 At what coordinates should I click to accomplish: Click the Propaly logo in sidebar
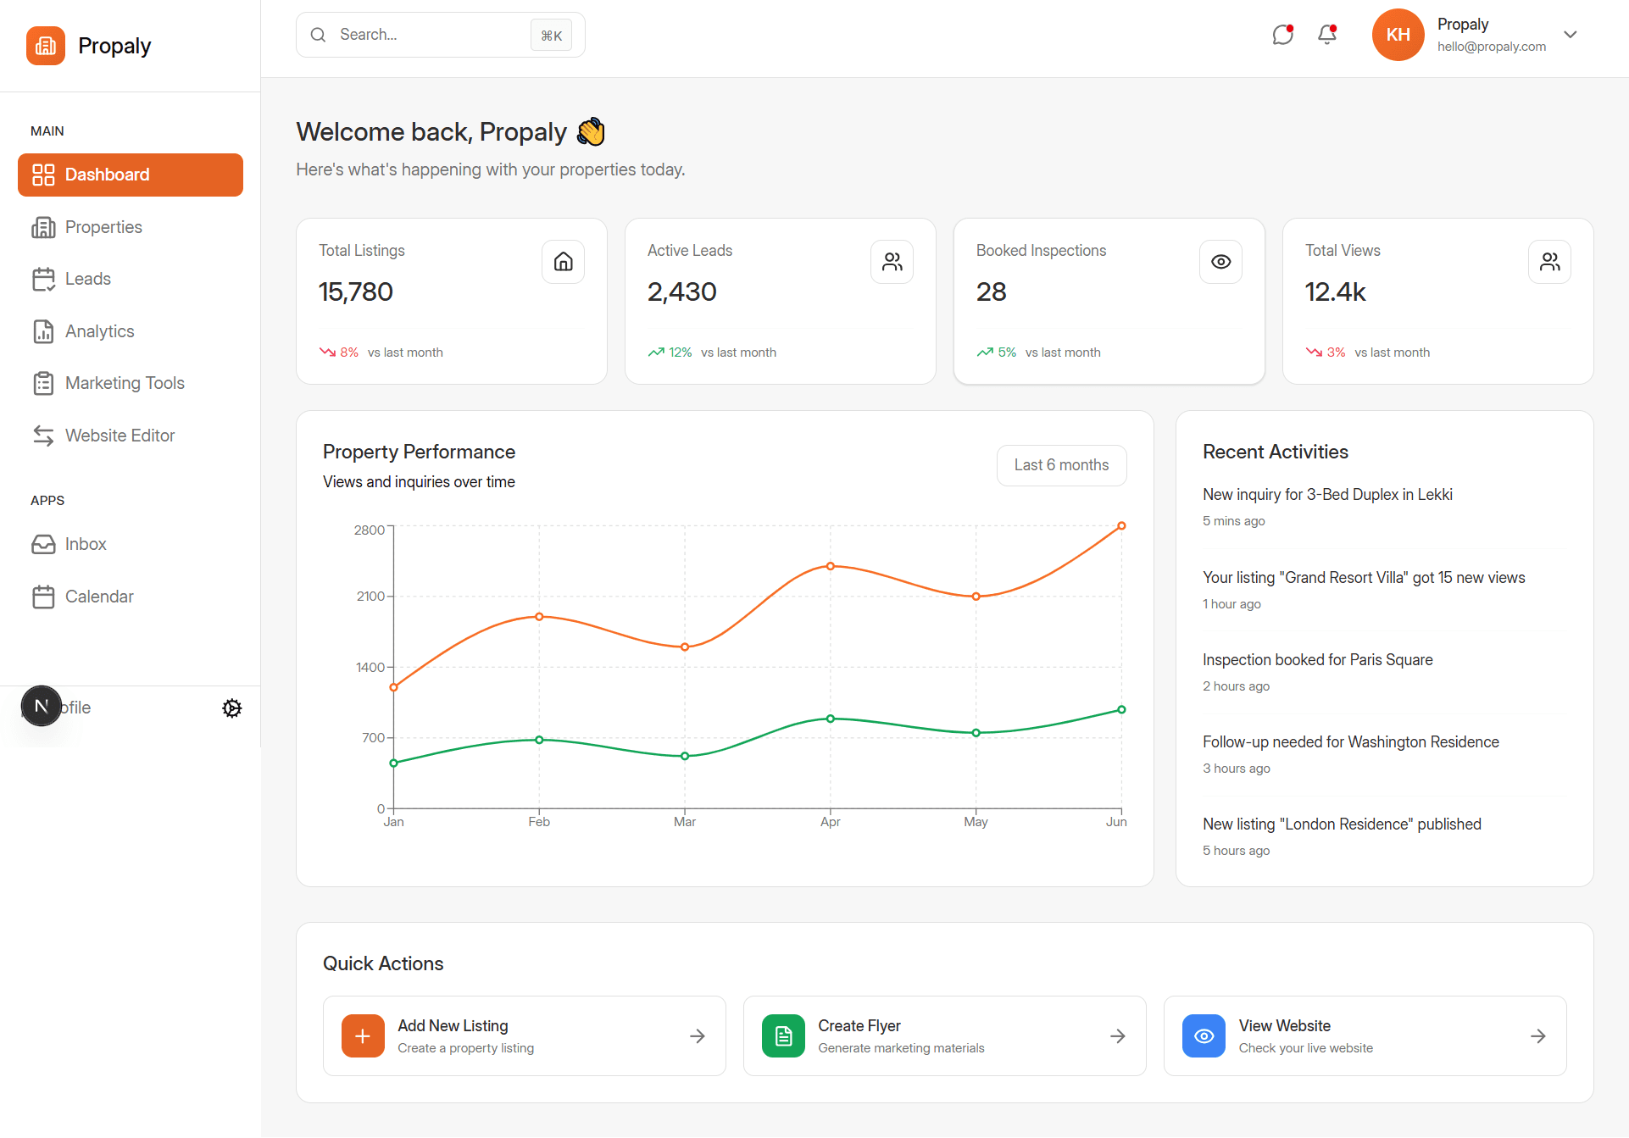pyautogui.click(x=46, y=46)
